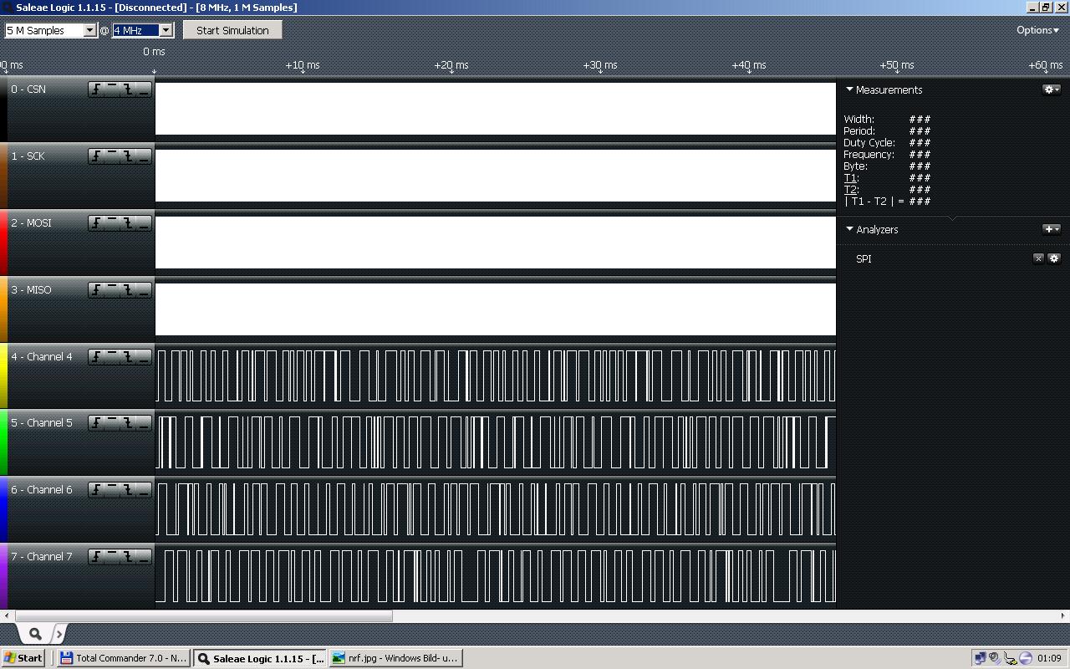The width and height of the screenshot is (1070, 669).
Task: Set falling edge trigger on Channel 6
Action: tap(128, 490)
